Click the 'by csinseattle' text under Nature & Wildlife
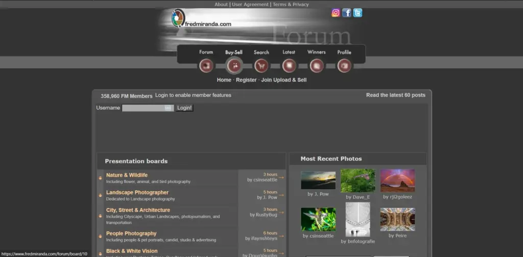The width and height of the screenshot is (523, 257). (262, 180)
